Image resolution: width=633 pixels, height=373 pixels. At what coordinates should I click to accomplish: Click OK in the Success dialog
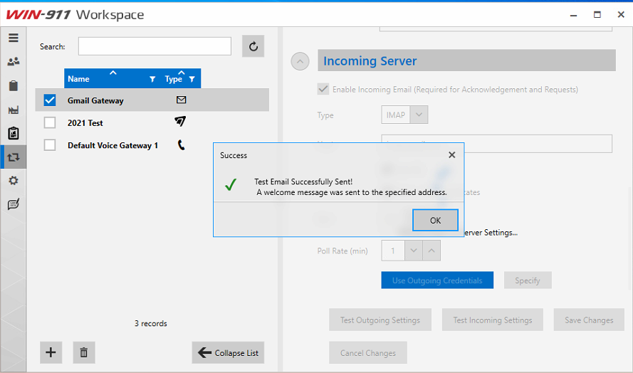[435, 221]
